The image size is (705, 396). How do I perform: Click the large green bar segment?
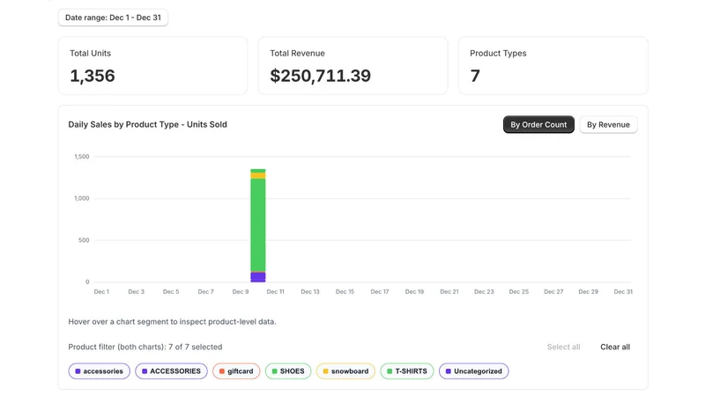258,225
